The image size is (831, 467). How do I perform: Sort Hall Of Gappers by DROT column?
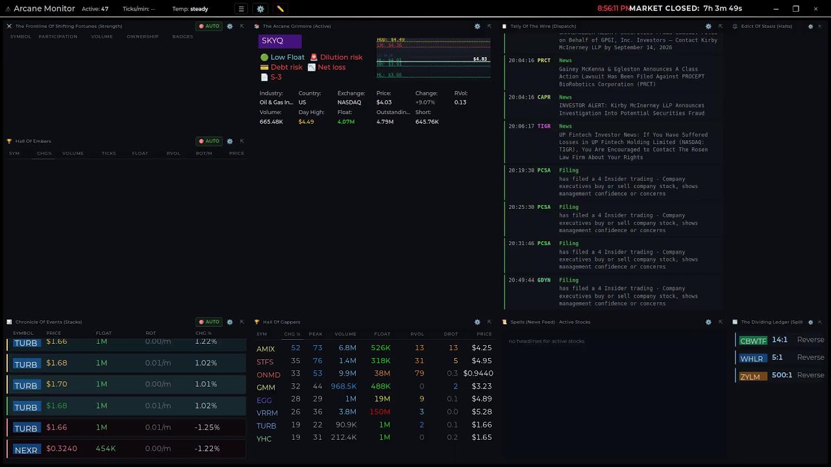[451, 334]
